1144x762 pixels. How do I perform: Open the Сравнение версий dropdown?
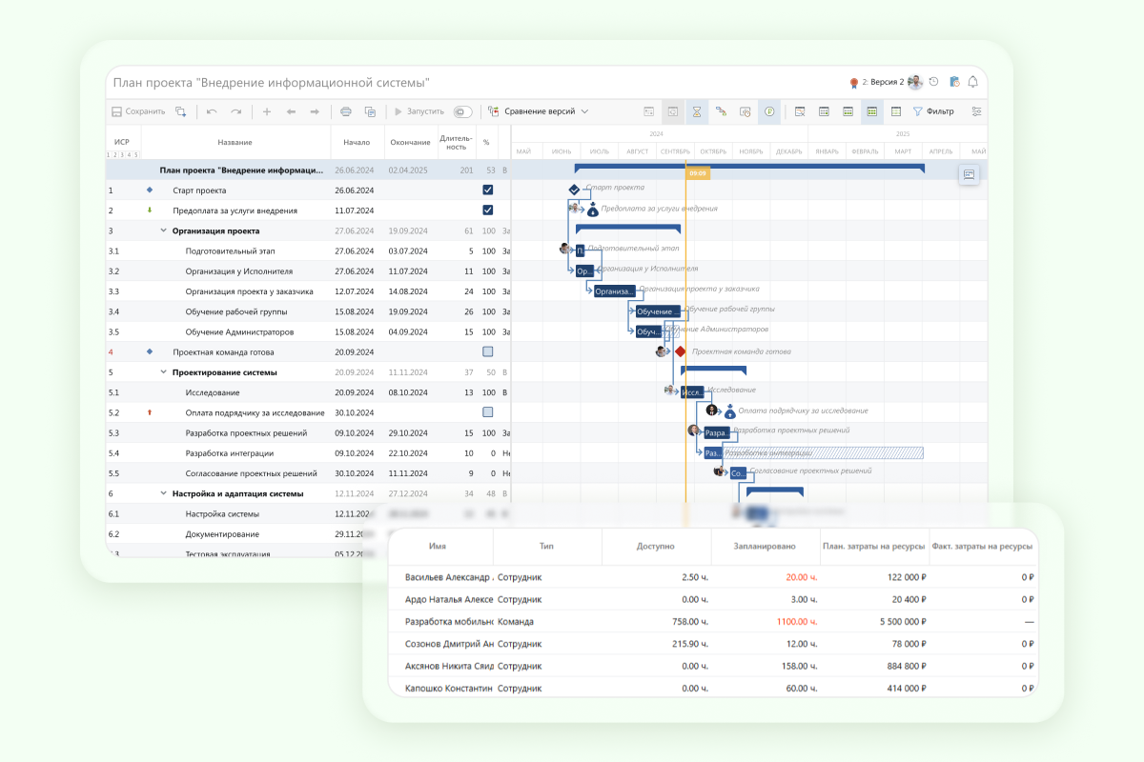pyautogui.click(x=540, y=111)
